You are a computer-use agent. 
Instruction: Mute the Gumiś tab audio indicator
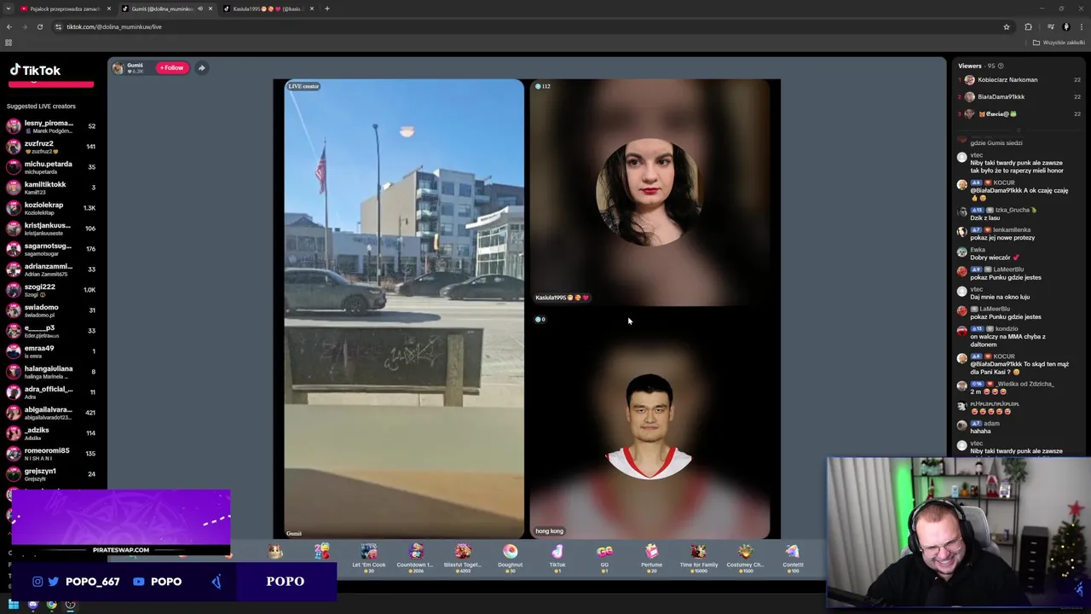200,9
